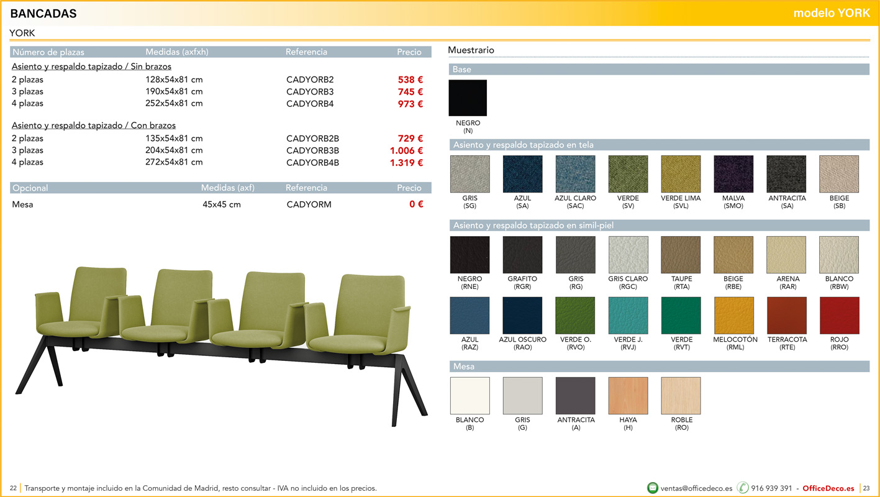This screenshot has width=880, height=497.
Task: Click the 272x54x81 cm measurement
Action: click(174, 162)
